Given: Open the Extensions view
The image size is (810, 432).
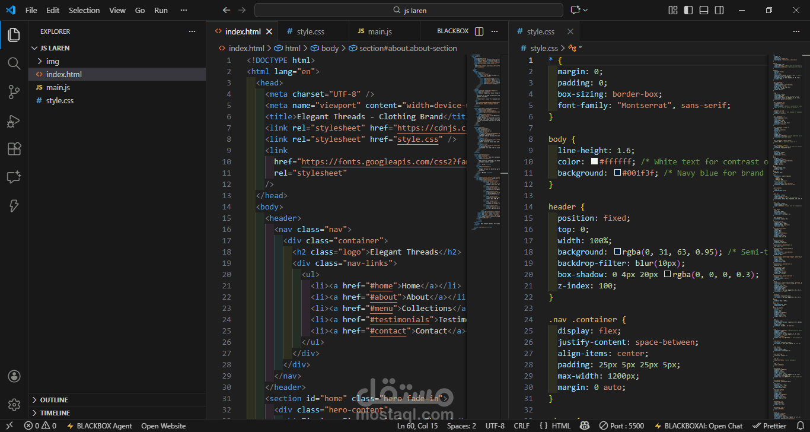Looking at the screenshot, I should click(x=14, y=149).
